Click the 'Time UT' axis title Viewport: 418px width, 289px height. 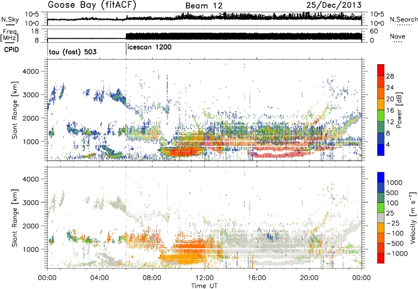tap(204, 286)
